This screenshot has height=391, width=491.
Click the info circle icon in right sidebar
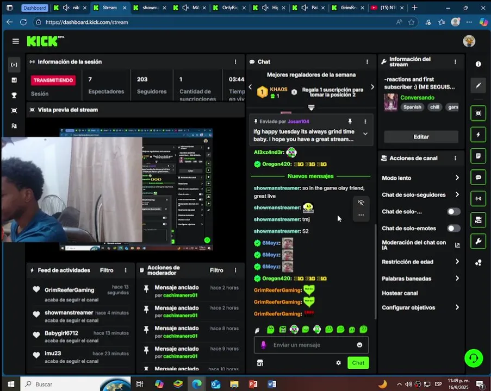pyautogui.click(x=478, y=64)
